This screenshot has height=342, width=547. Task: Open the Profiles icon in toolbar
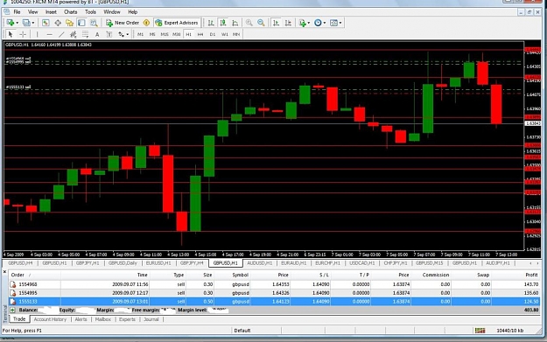[x=26, y=23]
